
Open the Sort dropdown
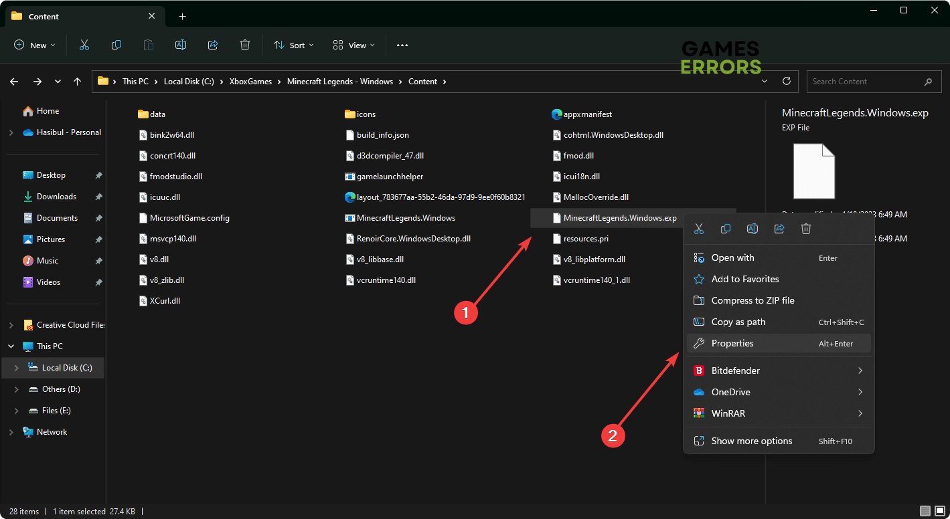click(293, 45)
